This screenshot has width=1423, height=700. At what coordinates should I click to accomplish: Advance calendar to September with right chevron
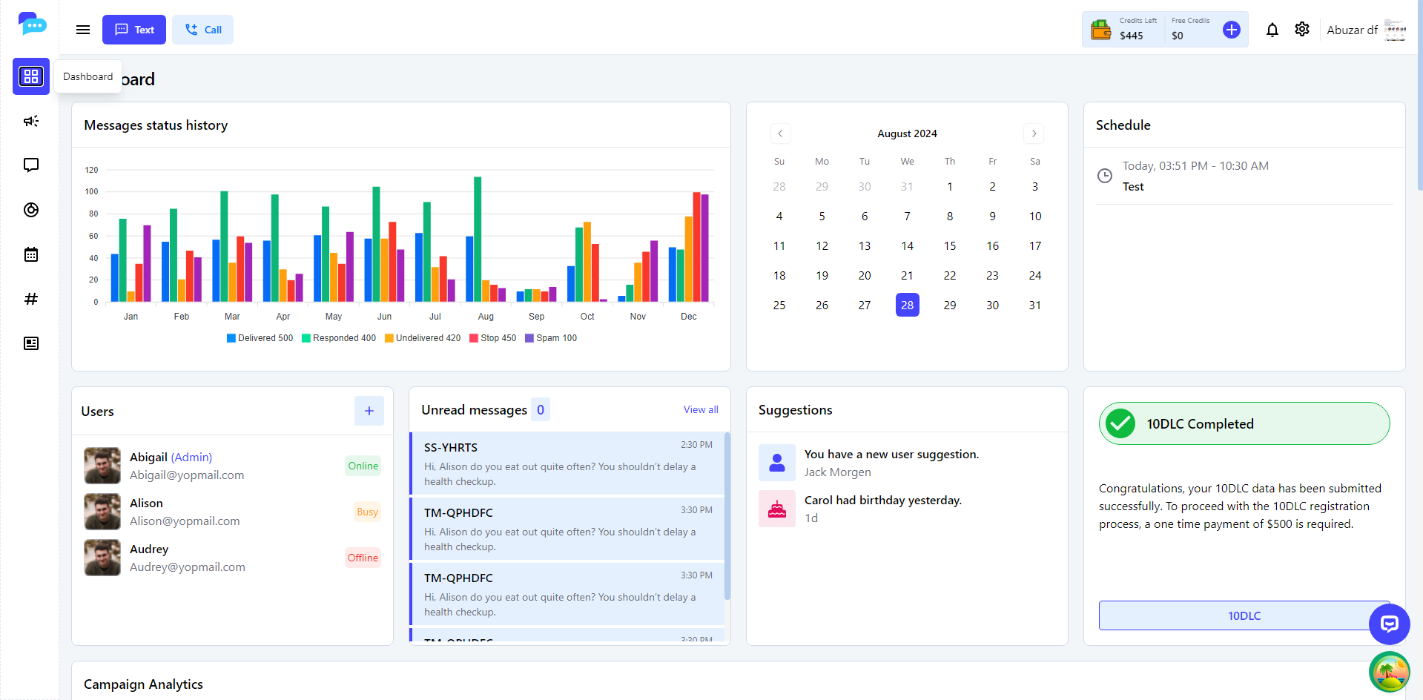(x=1034, y=133)
